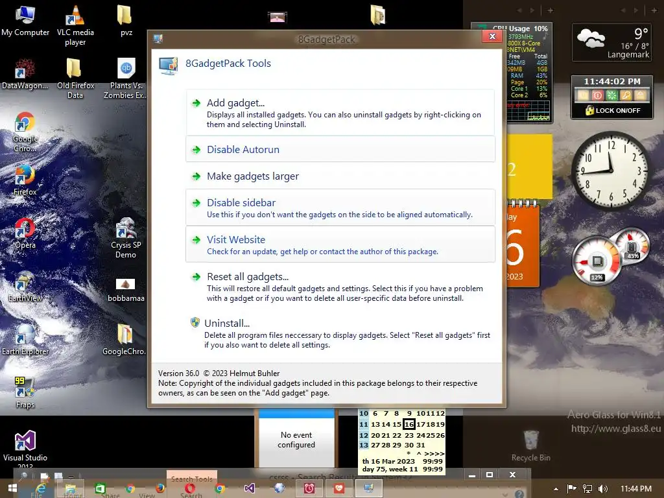The image size is (664, 498).
Task: Click the orange key button on the power gadget
Action: tap(626, 95)
